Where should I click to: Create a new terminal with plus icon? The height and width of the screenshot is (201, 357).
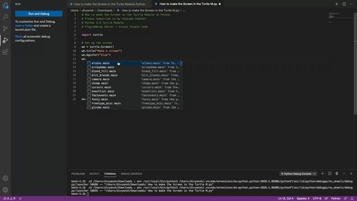pyautogui.click(x=322, y=174)
